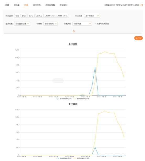Toggle 标准存储 legend in the 上行流量 chart

[x=64, y=99]
